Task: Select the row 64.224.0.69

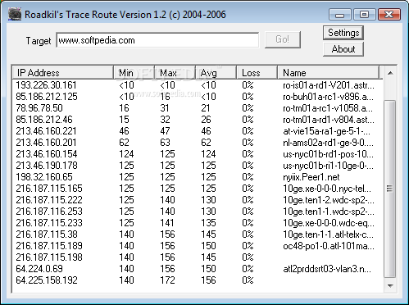Action: click(198, 269)
